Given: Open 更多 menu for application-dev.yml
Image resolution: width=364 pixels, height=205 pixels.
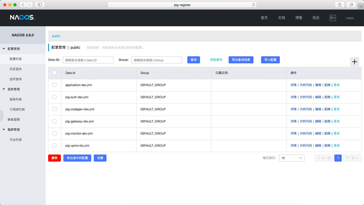Looking at the screenshot, I should tap(337, 85).
